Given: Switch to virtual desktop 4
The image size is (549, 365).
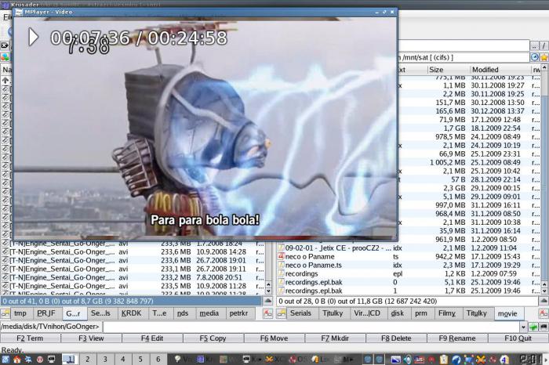Looking at the screenshot, I should click(x=123, y=359).
